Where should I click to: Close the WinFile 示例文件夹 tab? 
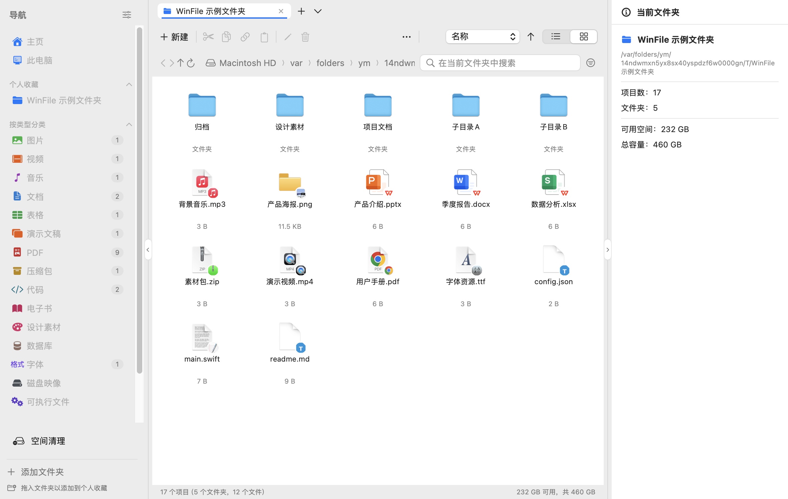click(281, 11)
